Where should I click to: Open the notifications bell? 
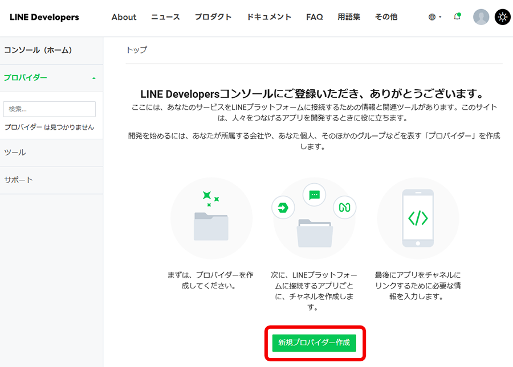(457, 17)
